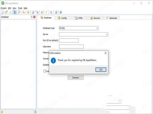
Task: Switch to the Generate tab
Action: (x=111, y=18)
